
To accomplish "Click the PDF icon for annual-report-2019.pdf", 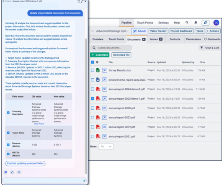I will [98, 127].
